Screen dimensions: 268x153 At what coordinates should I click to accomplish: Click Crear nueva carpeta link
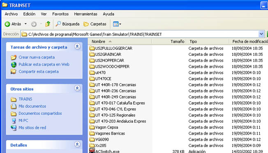point(37,57)
